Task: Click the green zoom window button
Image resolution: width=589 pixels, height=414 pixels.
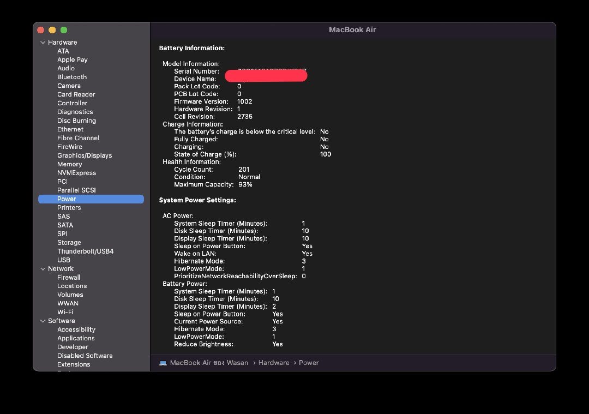Action: coord(64,30)
